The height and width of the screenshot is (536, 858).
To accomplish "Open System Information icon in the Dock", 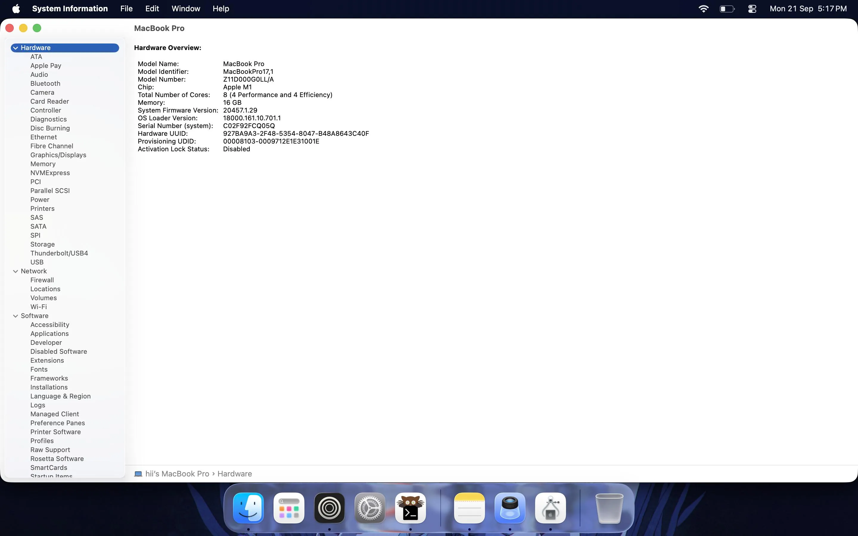I will tap(550, 508).
